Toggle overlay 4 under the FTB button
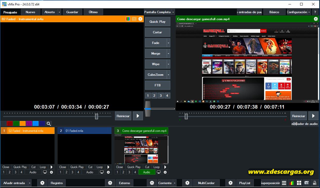The width and height of the screenshot is (320, 188). [167, 95]
